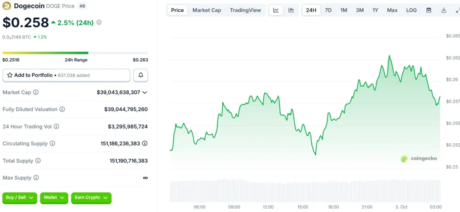
Task: Click info icon beside Total Supply
Action: click(38, 160)
